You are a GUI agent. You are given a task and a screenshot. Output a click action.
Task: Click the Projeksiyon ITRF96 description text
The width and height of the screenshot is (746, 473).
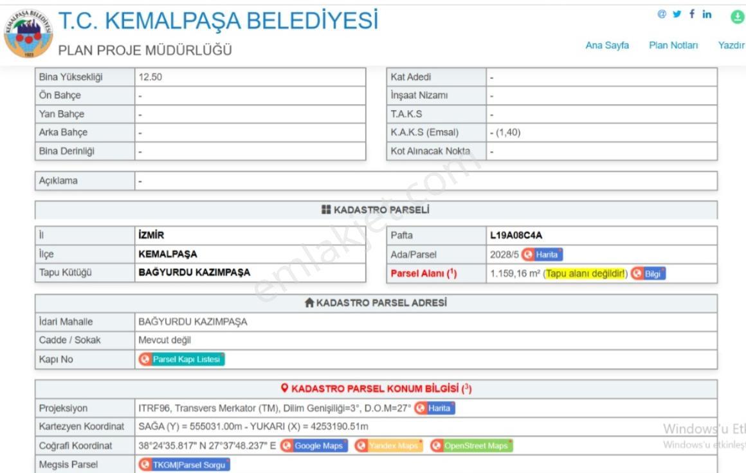(x=275, y=408)
